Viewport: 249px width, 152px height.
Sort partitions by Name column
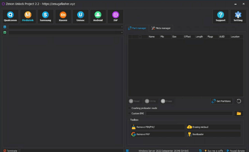[154, 37]
